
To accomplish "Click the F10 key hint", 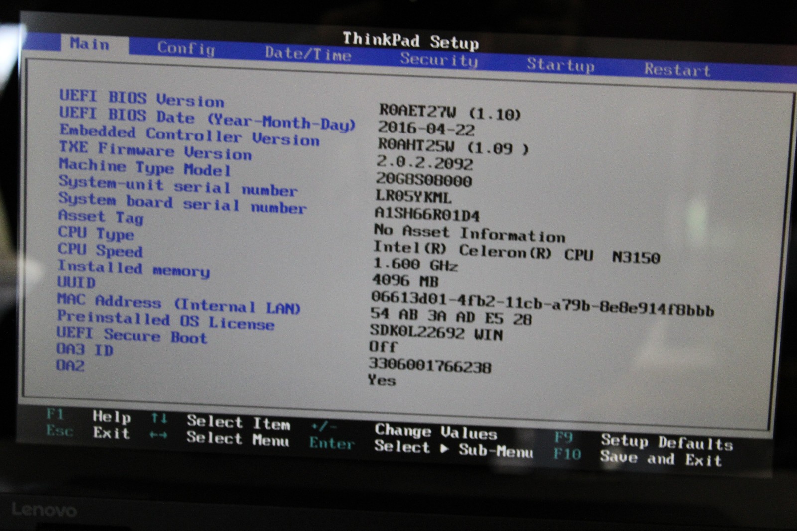I will (x=567, y=454).
